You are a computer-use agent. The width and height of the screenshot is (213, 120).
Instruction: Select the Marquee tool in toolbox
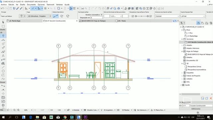tap(3, 26)
